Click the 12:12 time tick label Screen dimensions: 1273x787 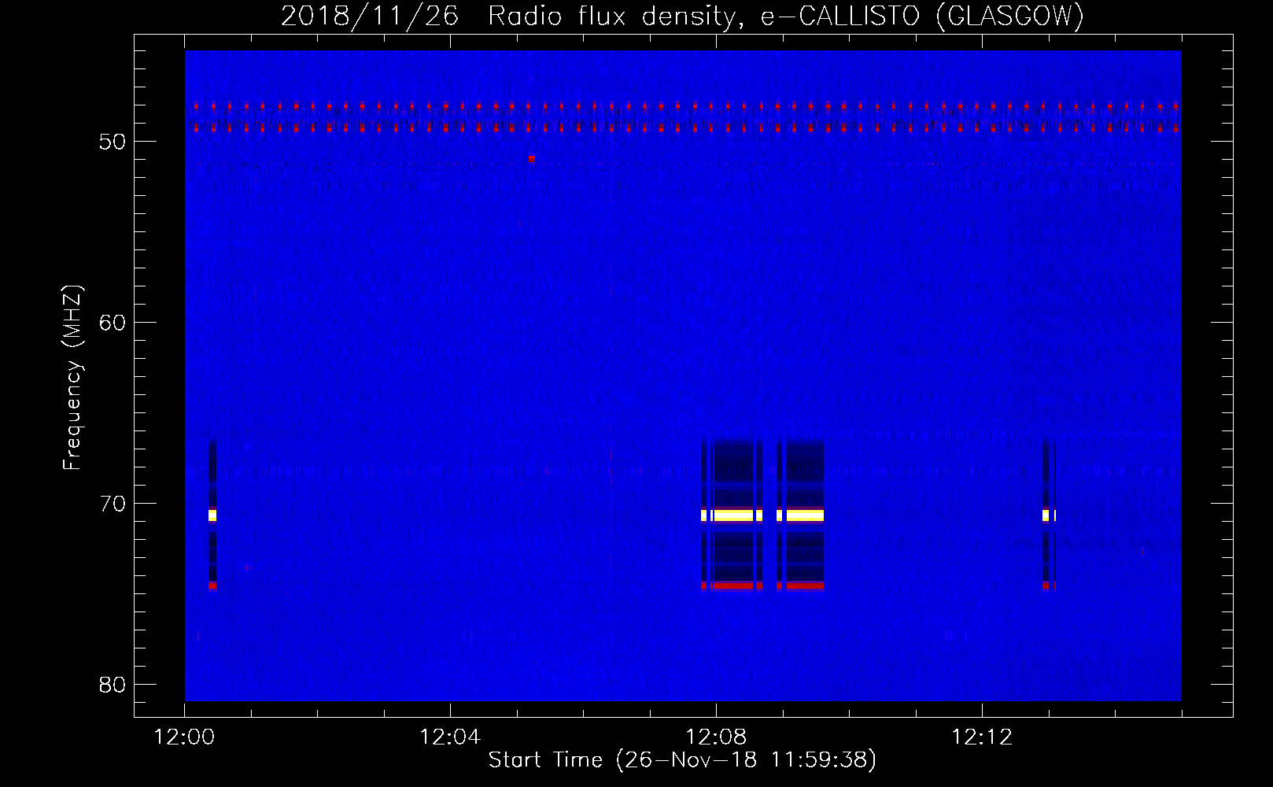[x=982, y=737]
